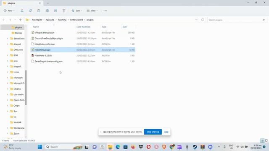Expand the discord folder in tree

coord(8,44)
